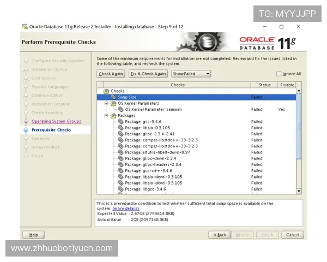Click the Fixable column header
Viewport: 327px width, 262px height.
[287, 85]
